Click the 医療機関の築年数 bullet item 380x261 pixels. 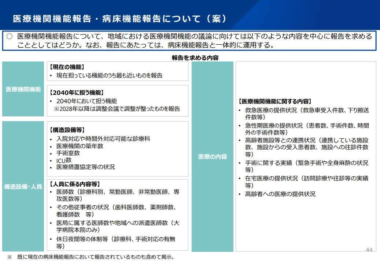[x=80, y=146]
